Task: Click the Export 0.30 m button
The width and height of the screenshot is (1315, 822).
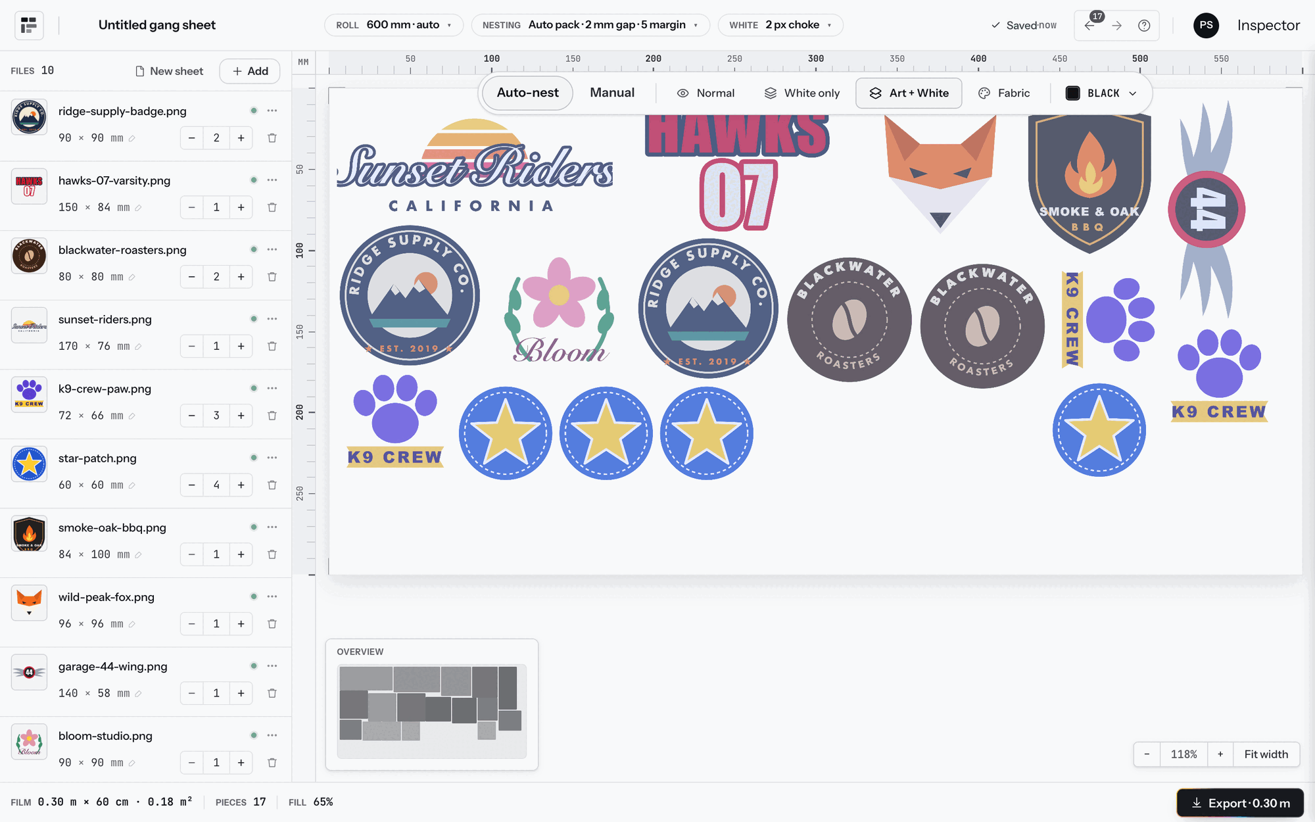Action: (1240, 803)
